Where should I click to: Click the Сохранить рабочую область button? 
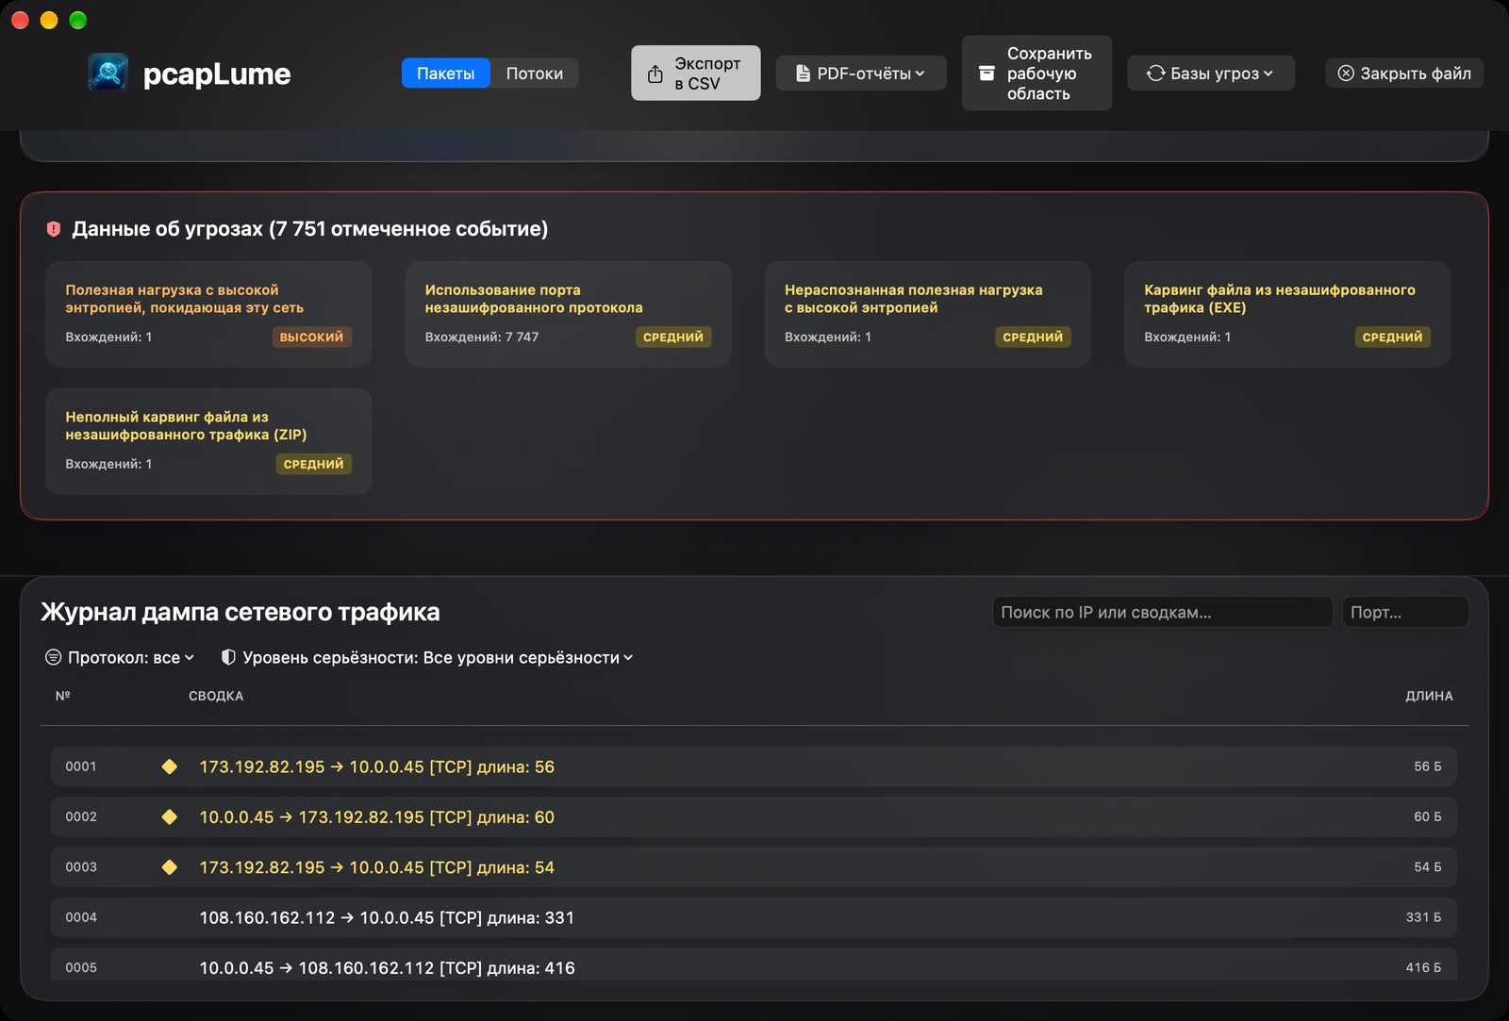(1036, 74)
